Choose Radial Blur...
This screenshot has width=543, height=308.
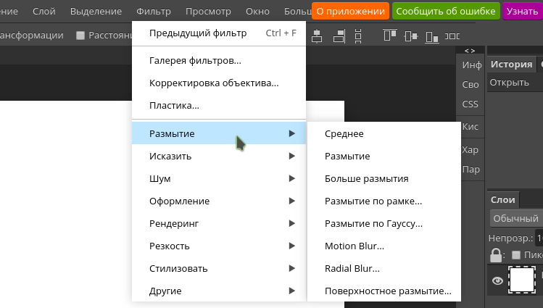(x=384, y=269)
